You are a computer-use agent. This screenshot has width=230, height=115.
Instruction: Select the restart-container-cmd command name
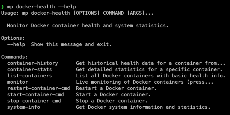tap(39, 88)
